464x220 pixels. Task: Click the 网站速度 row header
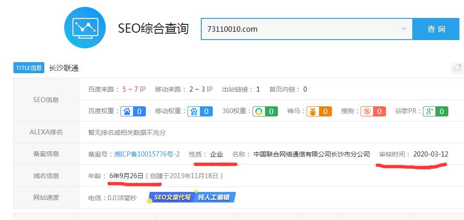tap(46, 197)
